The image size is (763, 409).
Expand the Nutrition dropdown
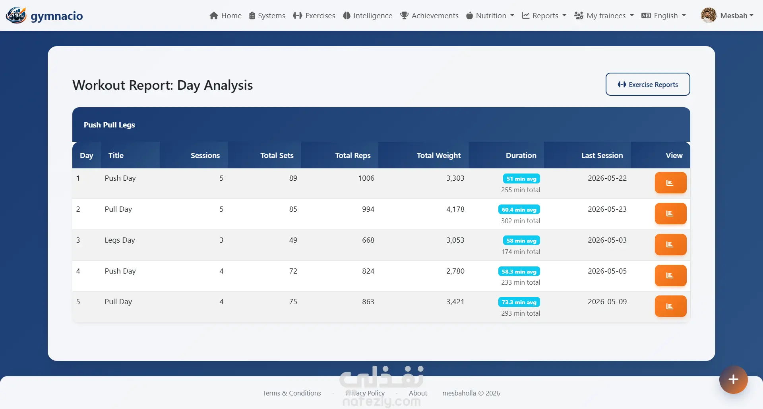pyautogui.click(x=490, y=15)
